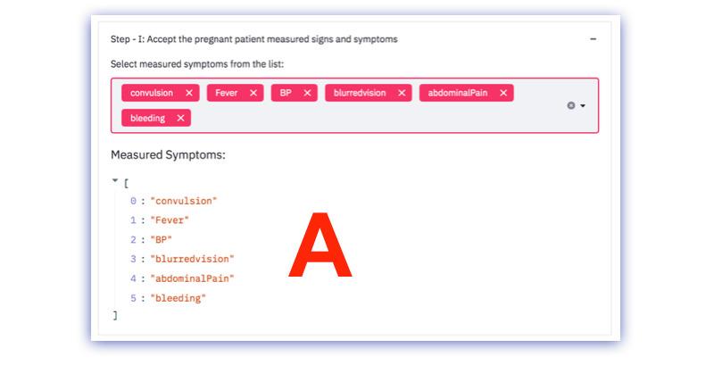Click "BP" entry in JSON output
This screenshot has height=373, width=714.
pos(161,240)
